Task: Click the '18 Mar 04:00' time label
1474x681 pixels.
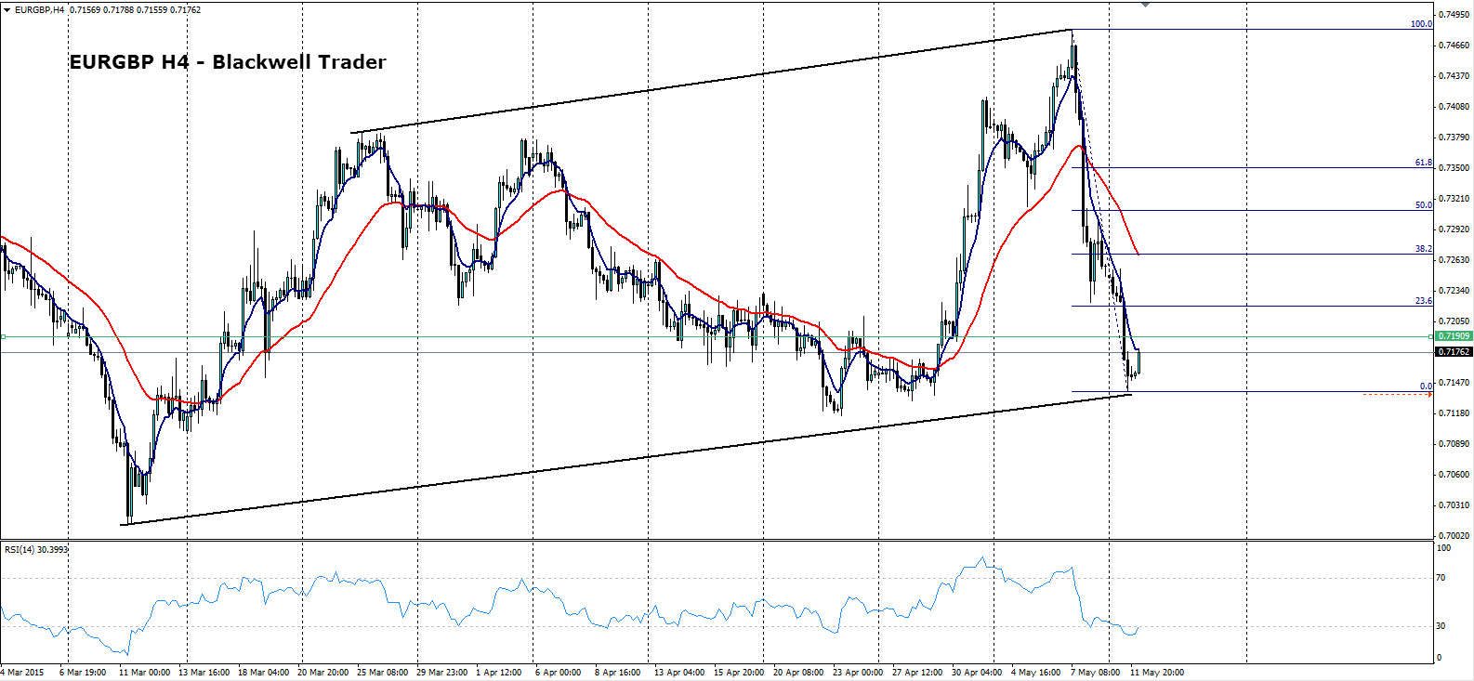Action: tap(263, 672)
